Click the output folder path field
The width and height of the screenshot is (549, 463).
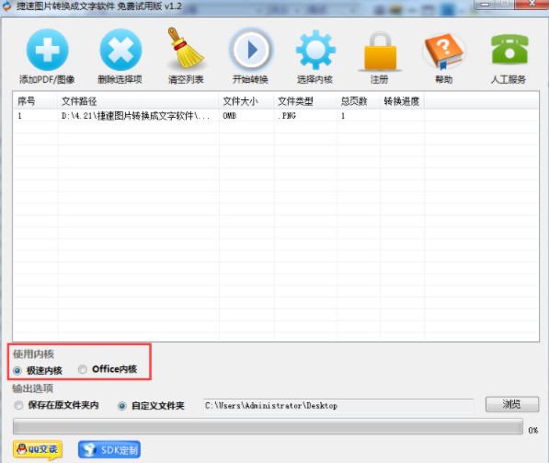(338, 406)
